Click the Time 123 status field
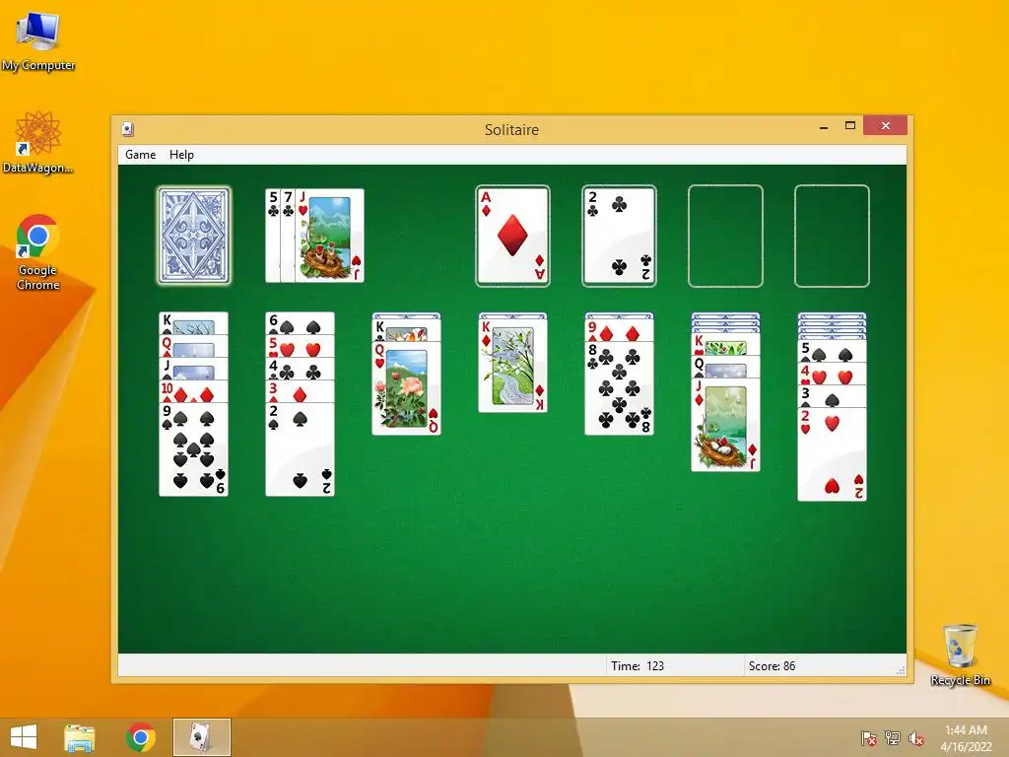Image resolution: width=1009 pixels, height=757 pixels. click(674, 665)
